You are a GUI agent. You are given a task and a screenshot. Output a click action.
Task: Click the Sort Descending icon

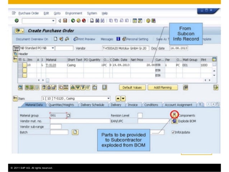(78, 87)
